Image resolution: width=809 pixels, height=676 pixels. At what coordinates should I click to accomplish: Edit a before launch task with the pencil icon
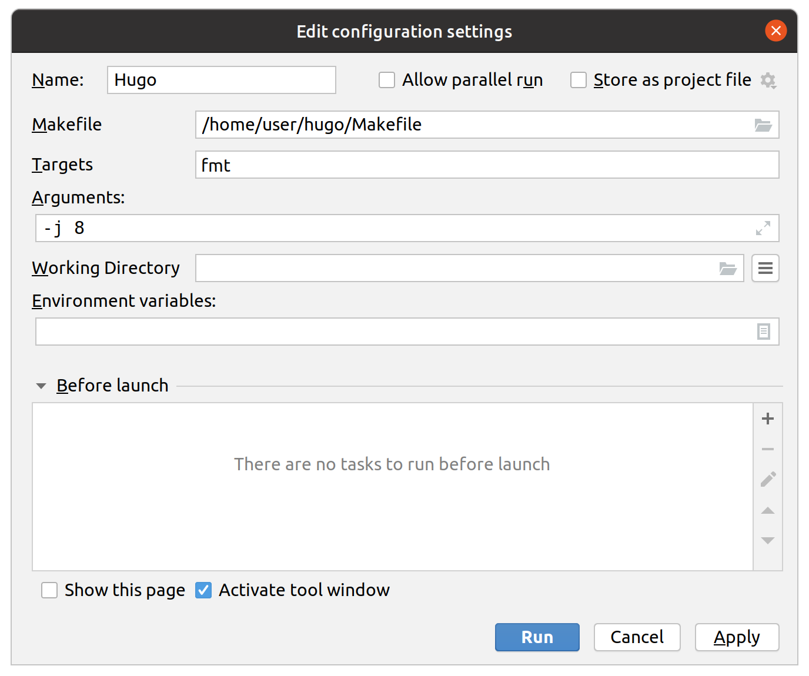(767, 480)
